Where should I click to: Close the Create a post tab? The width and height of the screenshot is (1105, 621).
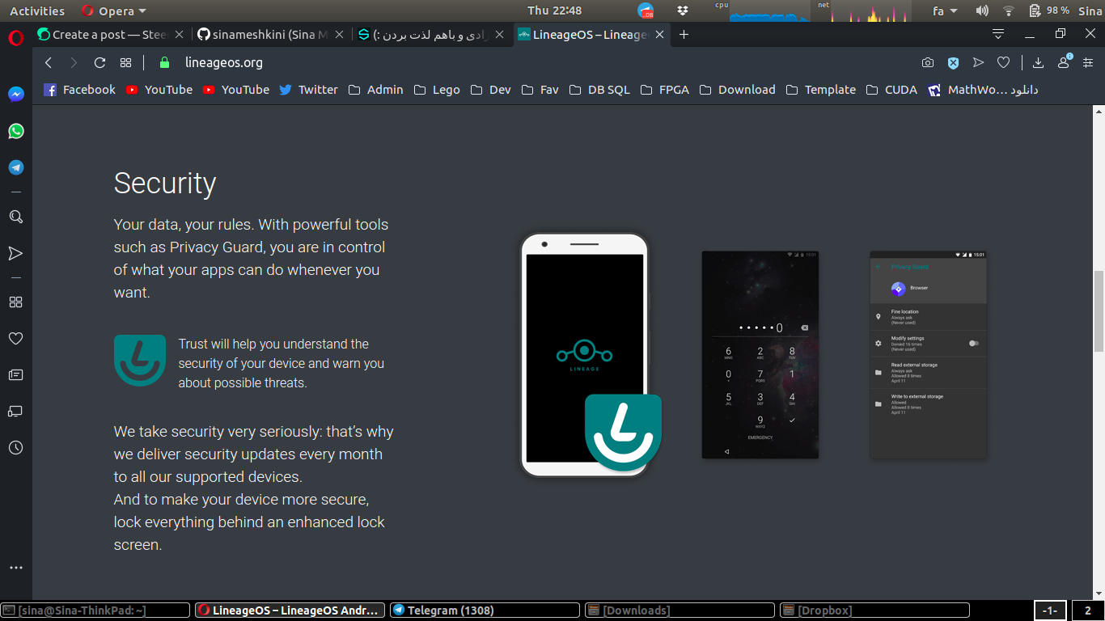point(179,35)
